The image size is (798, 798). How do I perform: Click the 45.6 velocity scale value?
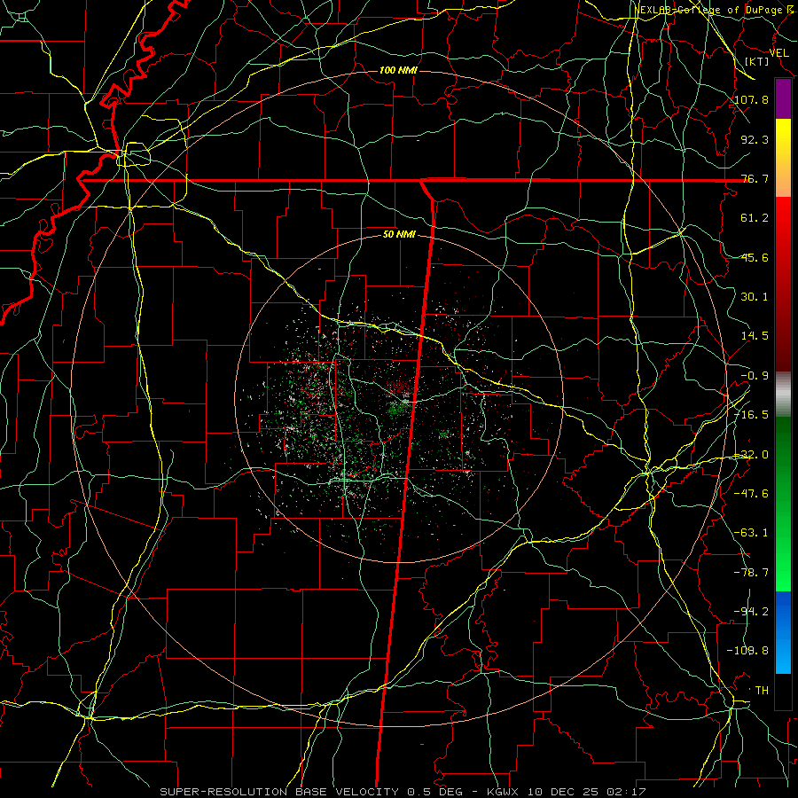[755, 257]
